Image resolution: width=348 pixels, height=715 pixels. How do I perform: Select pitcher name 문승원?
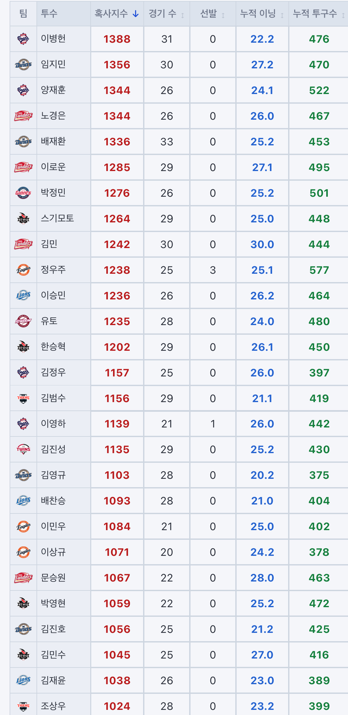(x=53, y=578)
